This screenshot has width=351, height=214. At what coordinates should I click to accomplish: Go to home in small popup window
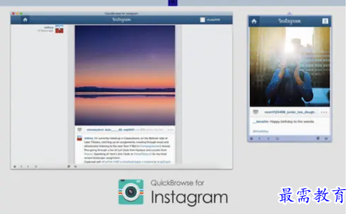pos(254,21)
